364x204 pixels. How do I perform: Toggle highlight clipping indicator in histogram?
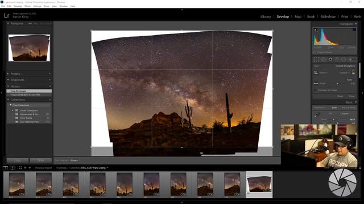pyautogui.click(x=354, y=29)
